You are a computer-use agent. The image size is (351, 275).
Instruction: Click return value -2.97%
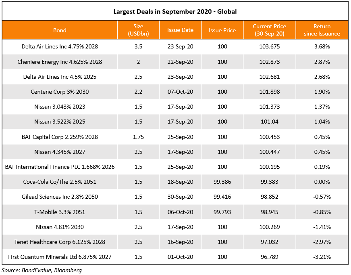(322, 242)
